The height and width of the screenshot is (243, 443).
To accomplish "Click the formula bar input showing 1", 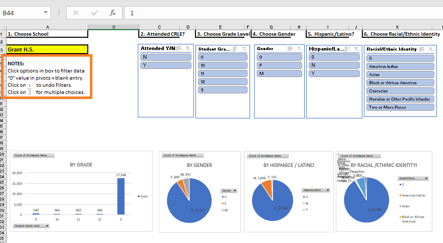I will click(281, 13).
